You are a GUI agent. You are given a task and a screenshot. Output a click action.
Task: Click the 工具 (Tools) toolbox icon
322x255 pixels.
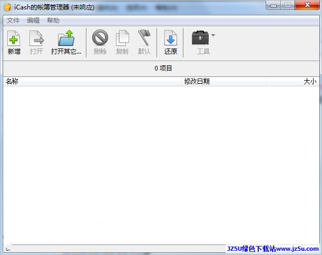[x=200, y=38]
